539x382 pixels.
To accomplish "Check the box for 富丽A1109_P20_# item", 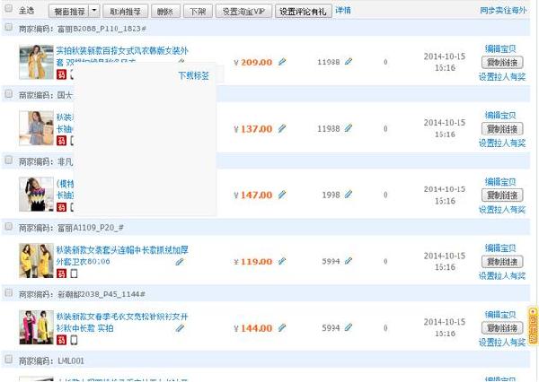I will [x=8, y=227].
